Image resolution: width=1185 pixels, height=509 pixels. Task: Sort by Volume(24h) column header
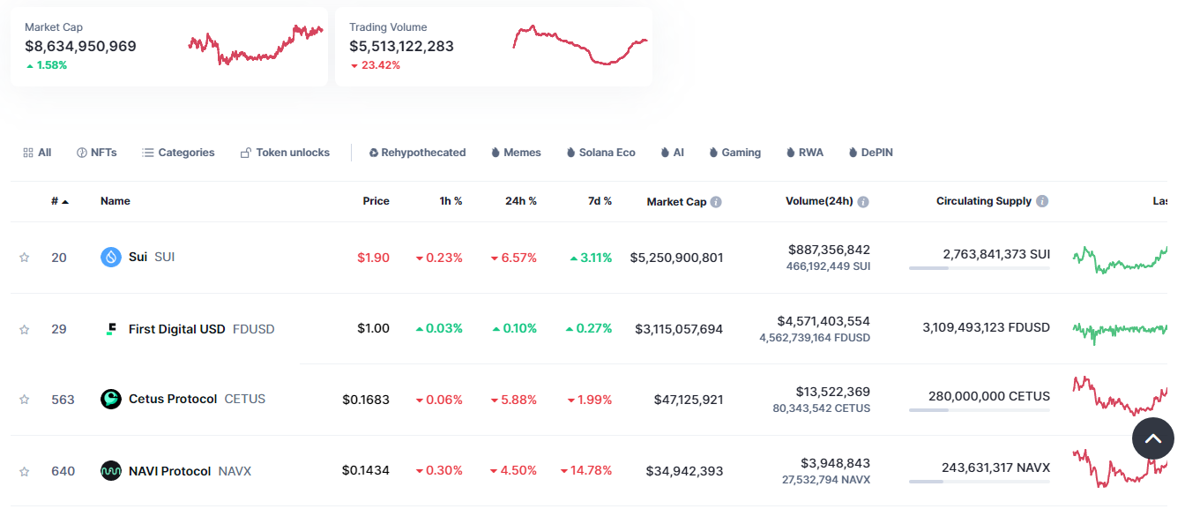819,201
